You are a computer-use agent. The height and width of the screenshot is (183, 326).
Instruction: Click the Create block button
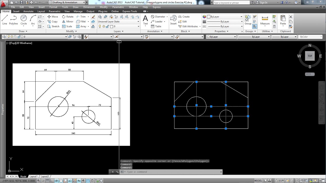click(x=184, y=17)
